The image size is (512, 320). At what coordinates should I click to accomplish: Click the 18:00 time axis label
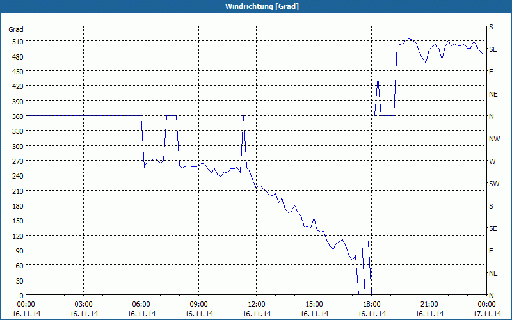click(372, 305)
